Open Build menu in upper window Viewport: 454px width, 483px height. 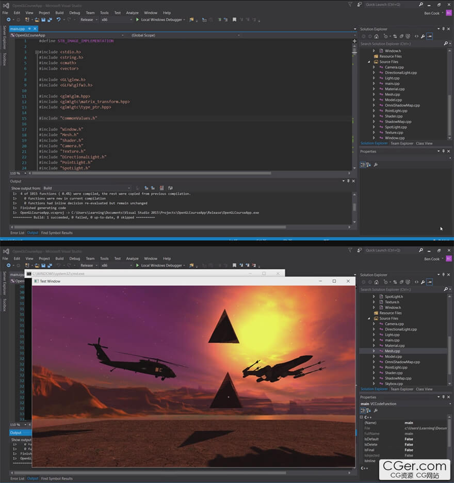tap(59, 13)
